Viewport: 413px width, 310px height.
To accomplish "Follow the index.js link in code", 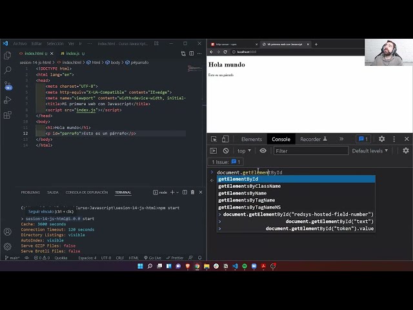I will [x=86, y=110].
